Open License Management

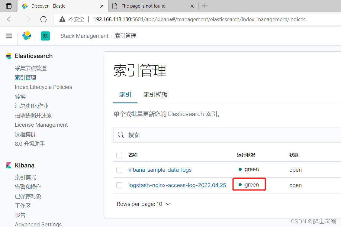tap(41, 125)
